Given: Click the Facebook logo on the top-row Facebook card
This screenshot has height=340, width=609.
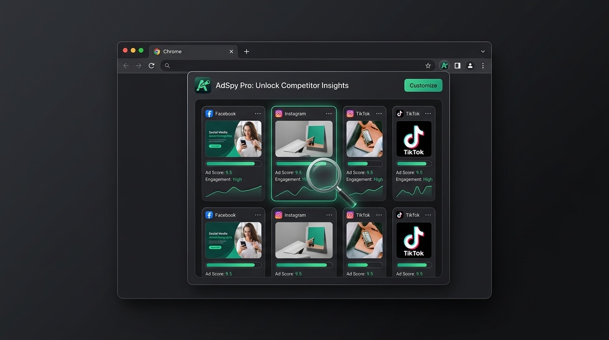Looking at the screenshot, I should click(209, 114).
